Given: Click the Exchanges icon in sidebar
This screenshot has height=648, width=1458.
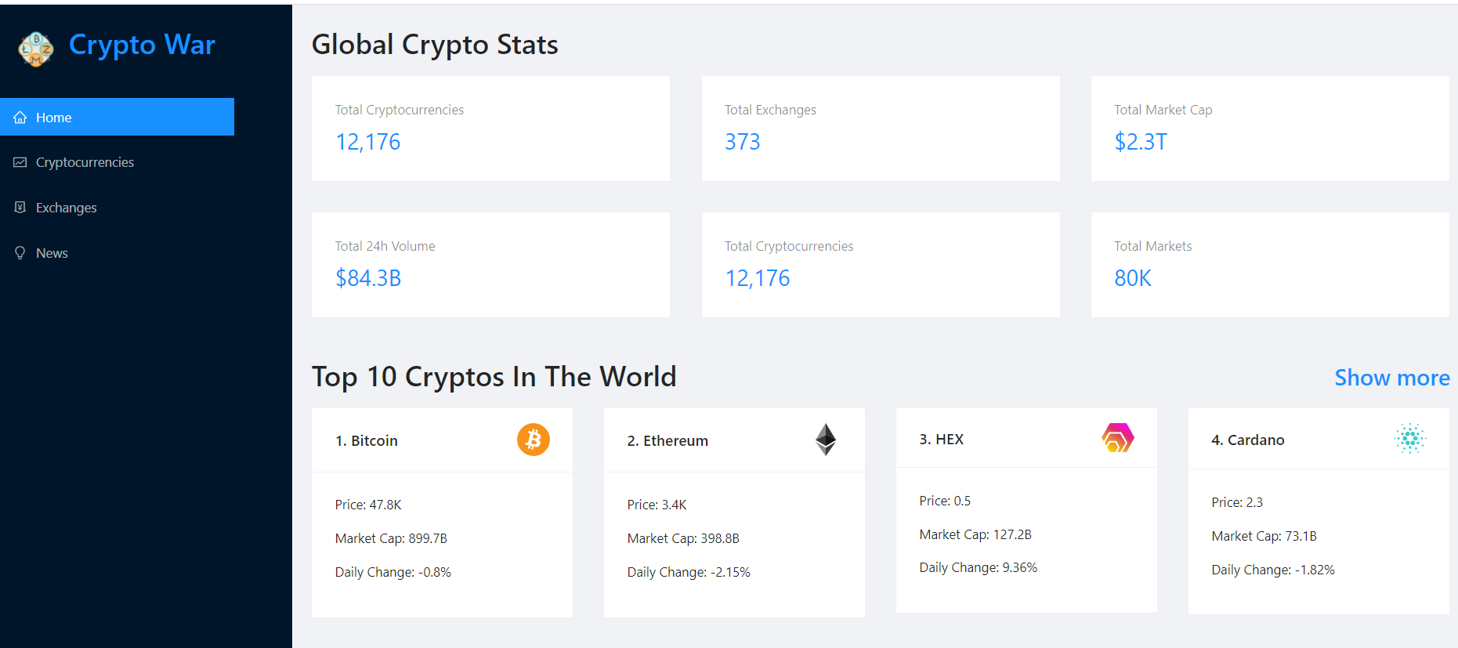Looking at the screenshot, I should coord(20,208).
